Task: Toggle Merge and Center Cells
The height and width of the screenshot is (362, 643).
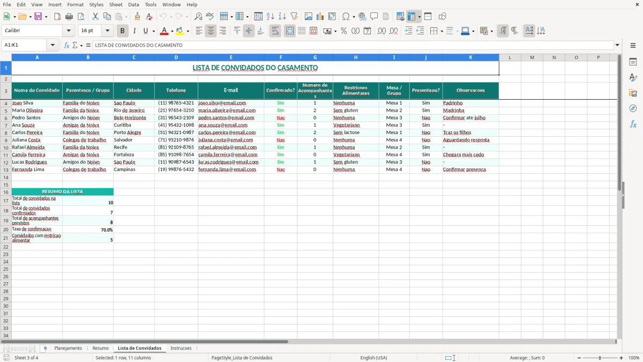Action: 289,31
